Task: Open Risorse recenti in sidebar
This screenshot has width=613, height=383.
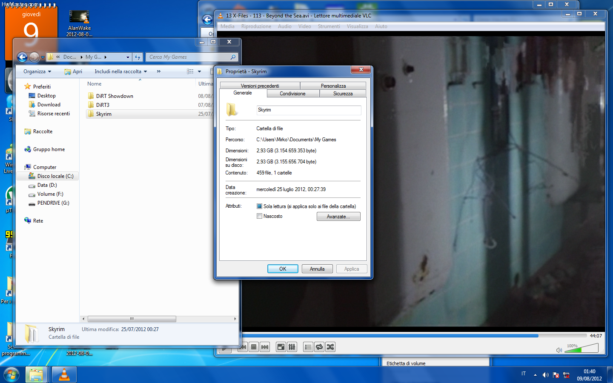Action: pos(54,114)
